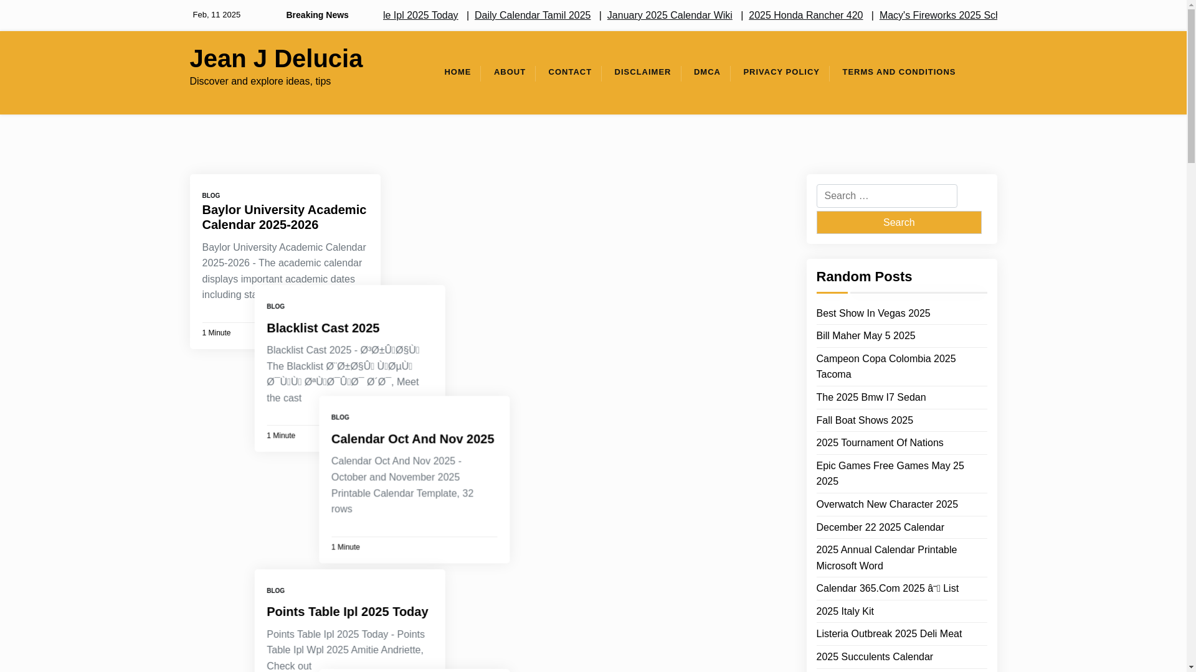Open Calendar 365.Com 2025 List link
This screenshot has width=1196, height=672.
pyautogui.click(x=887, y=589)
